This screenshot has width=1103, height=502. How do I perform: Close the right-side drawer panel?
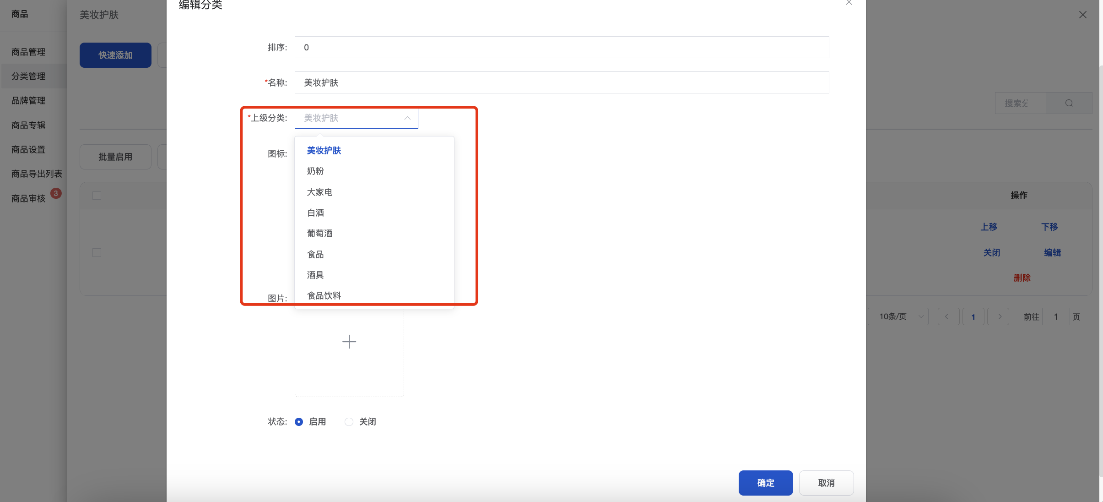tap(1082, 15)
